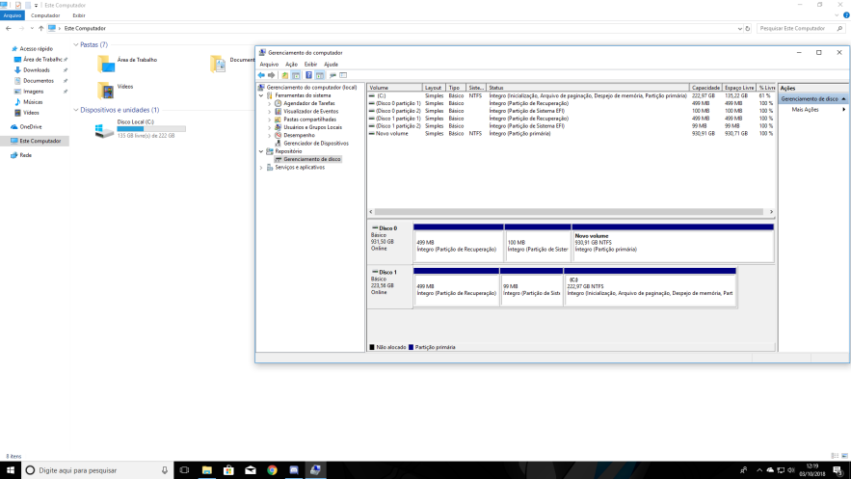Collapse Pastas (7) group in Explorer
Viewport: 851px width, 479px height.
tap(76, 44)
